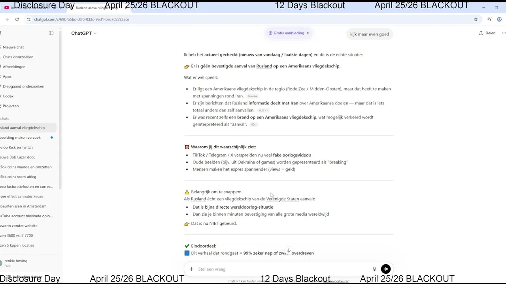The height and width of the screenshot is (284, 506).
Task: Dismiss the Gratis aanbieding offer
Action: click(x=308, y=33)
